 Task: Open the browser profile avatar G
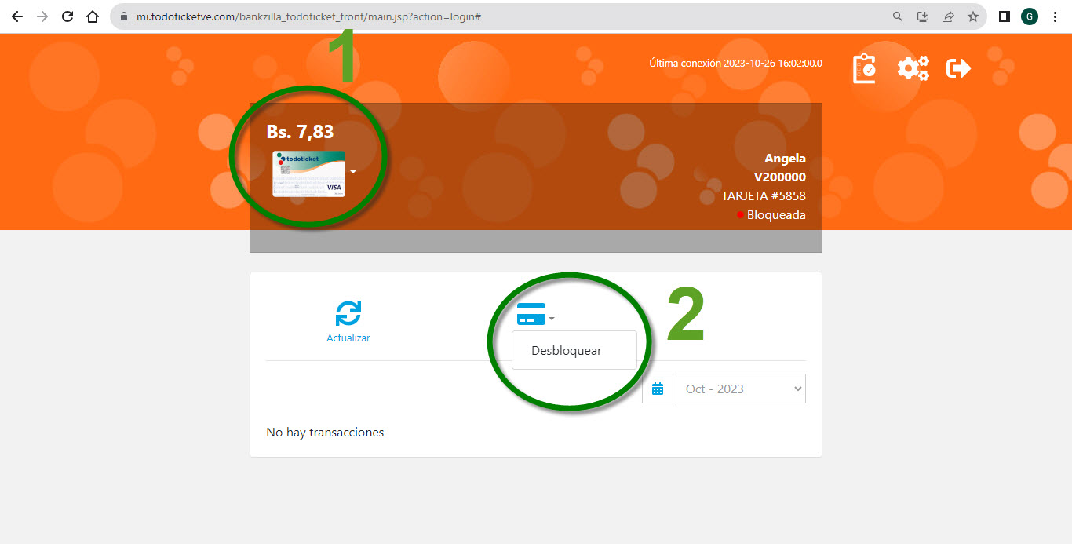click(x=1029, y=16)
